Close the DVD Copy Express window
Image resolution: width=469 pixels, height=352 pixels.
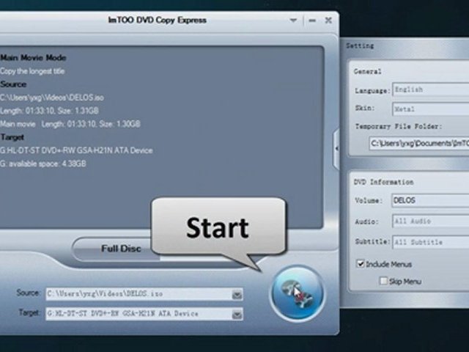coord(328,21)
